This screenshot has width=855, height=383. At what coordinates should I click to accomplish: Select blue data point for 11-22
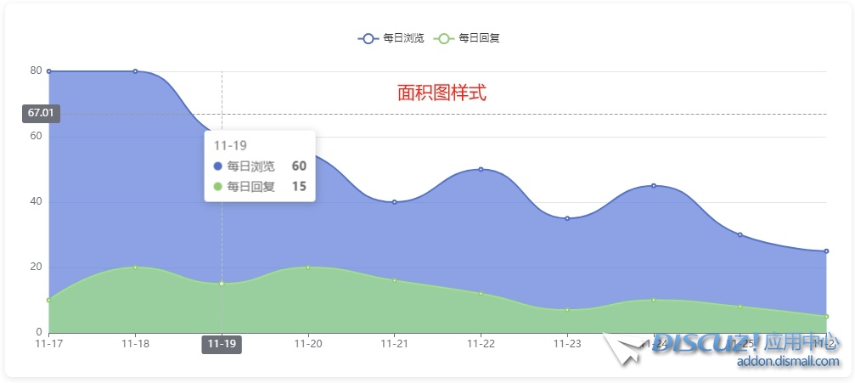(481, 169)
